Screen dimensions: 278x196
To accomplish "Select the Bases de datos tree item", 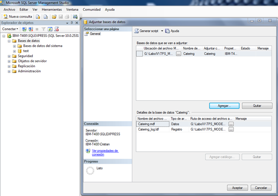I will (29, 41).
